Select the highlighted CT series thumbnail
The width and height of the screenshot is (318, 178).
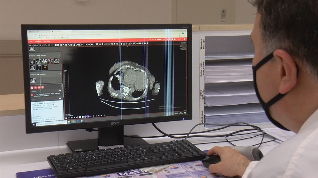click(50, 61)
